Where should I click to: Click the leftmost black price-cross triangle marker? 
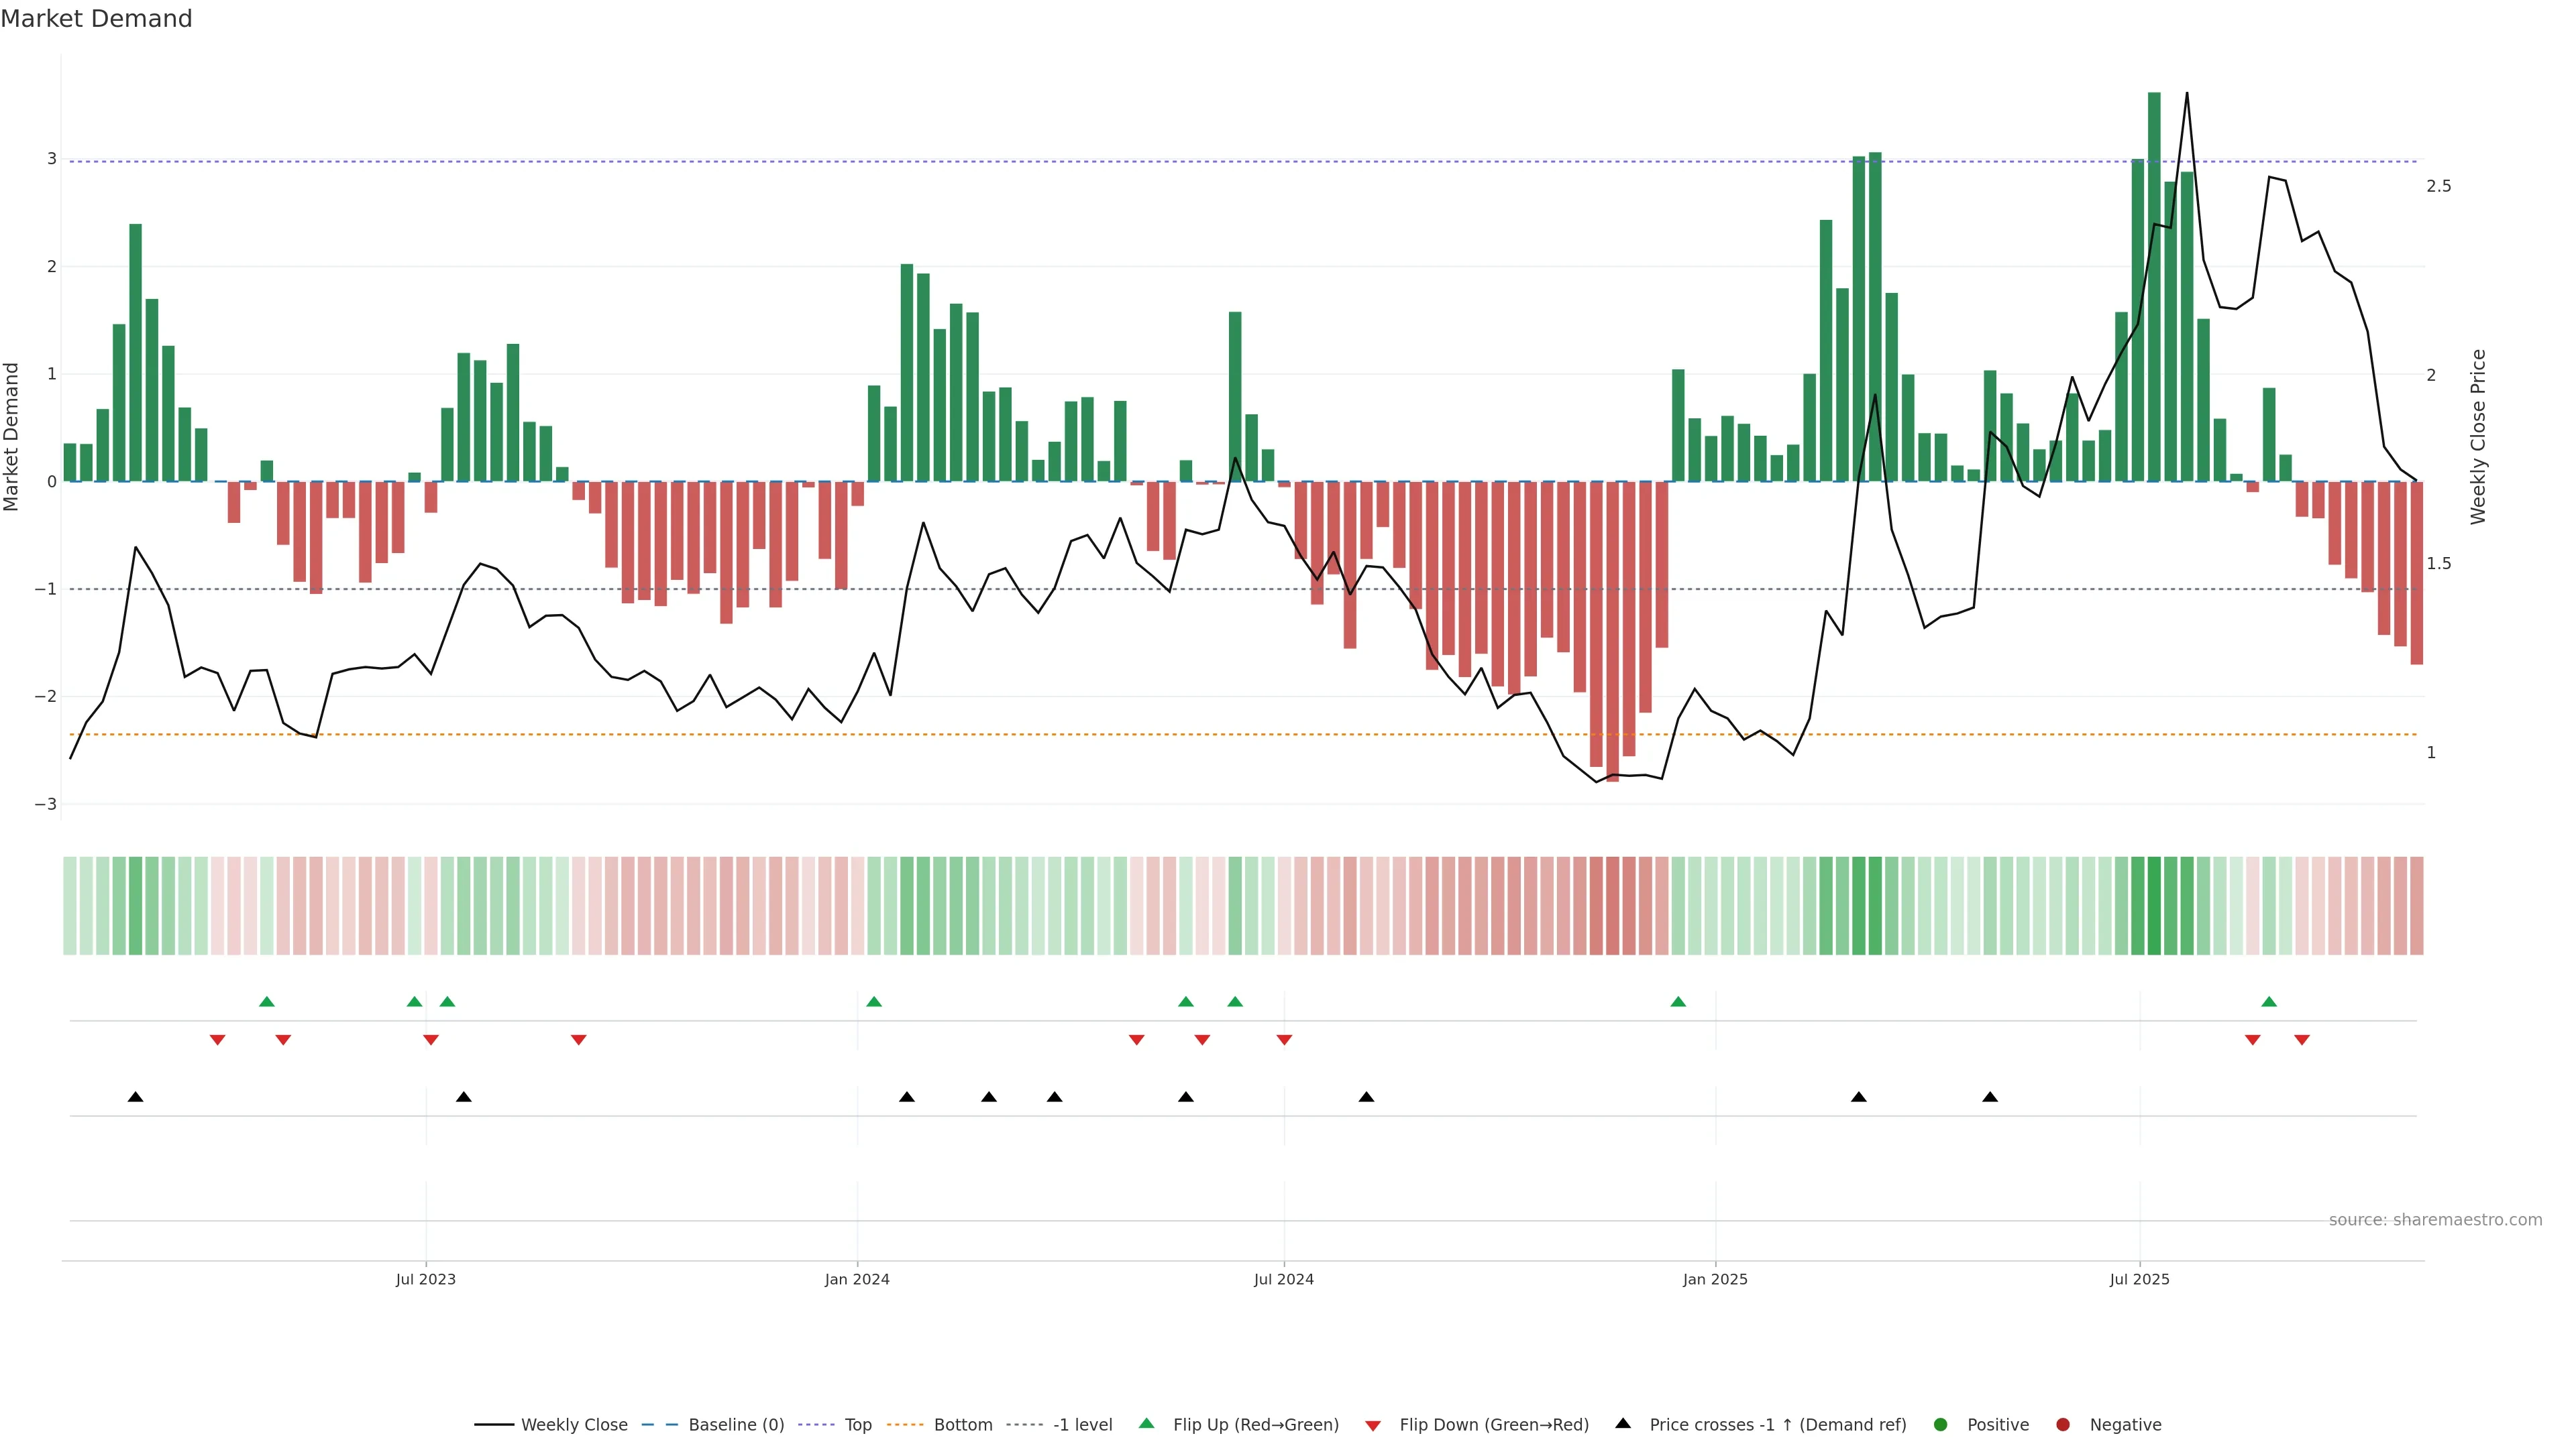(136, 1097)
